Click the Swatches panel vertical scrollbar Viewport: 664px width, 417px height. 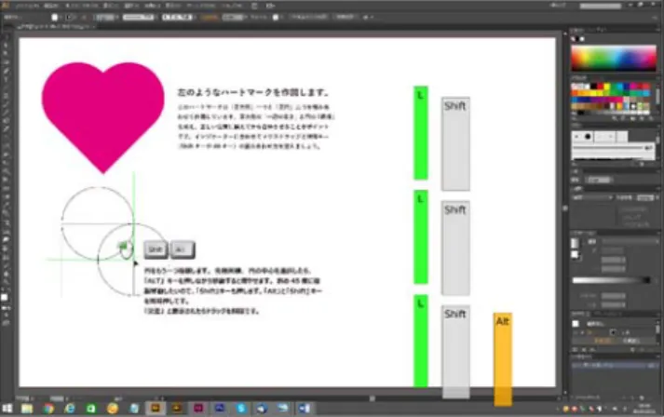657,99
